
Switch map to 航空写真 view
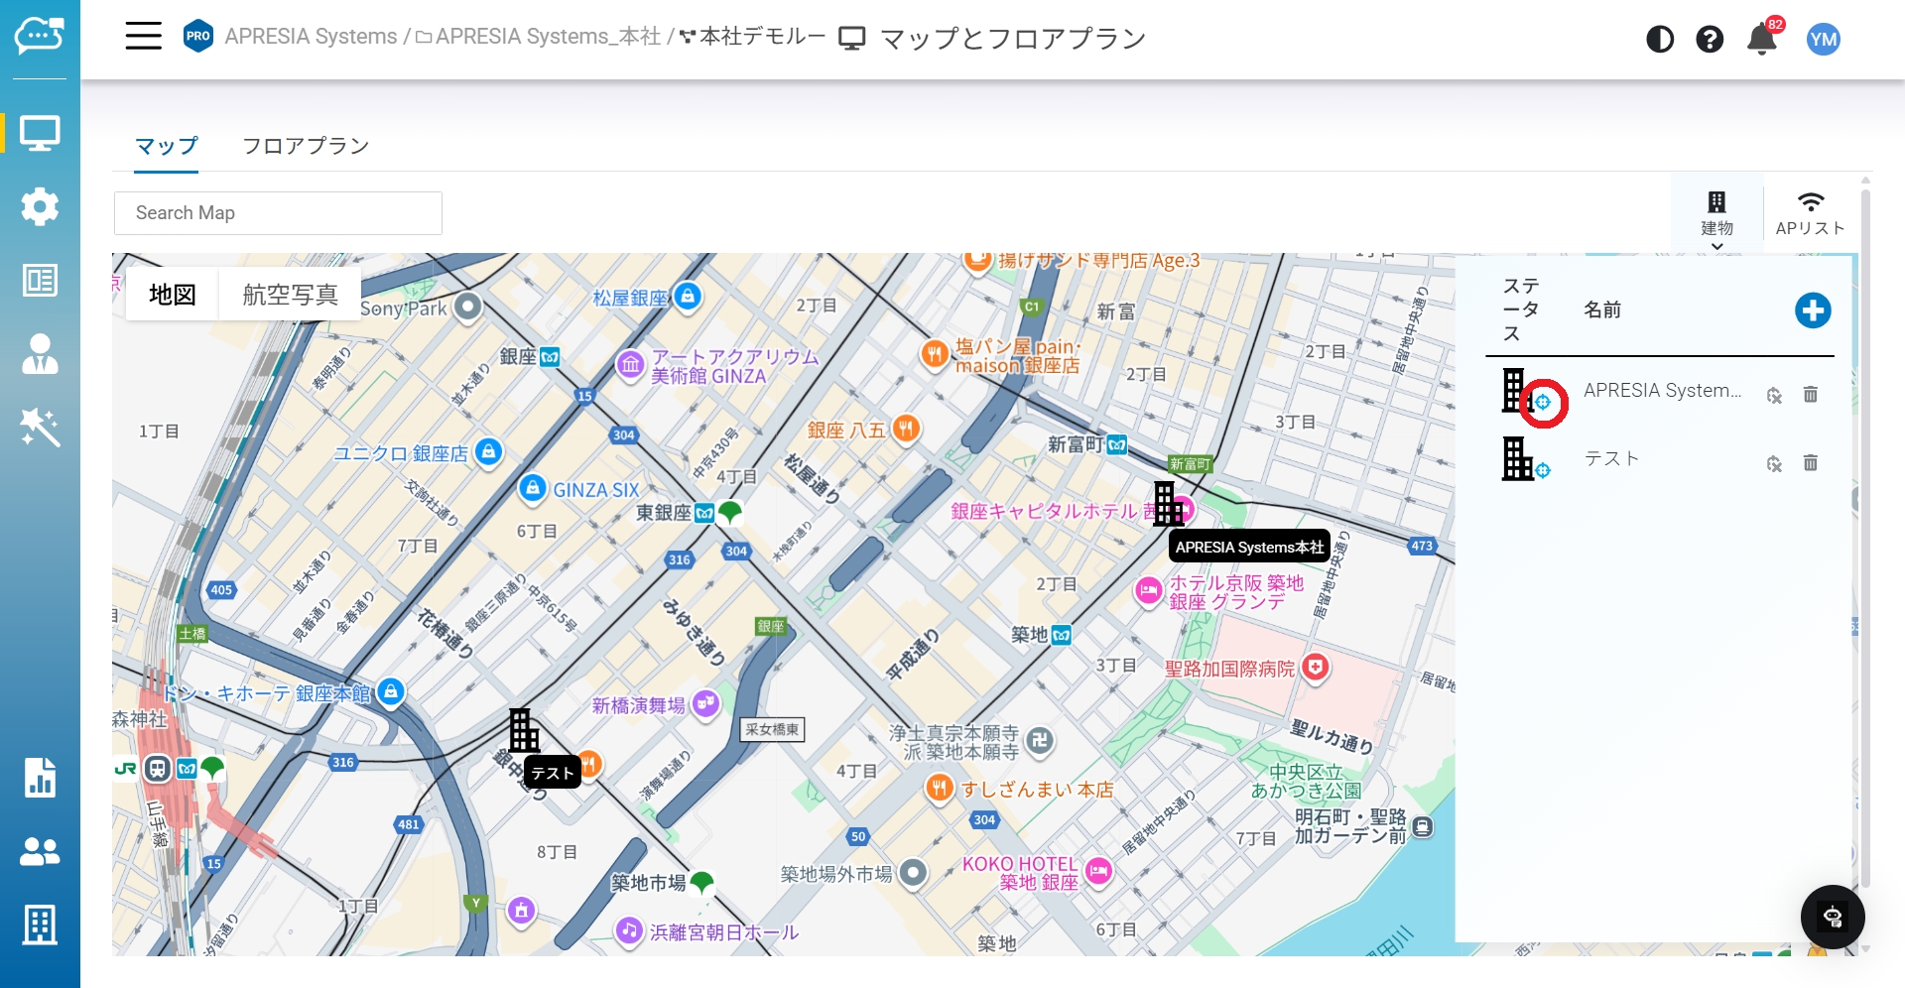(x=290, y=295)
